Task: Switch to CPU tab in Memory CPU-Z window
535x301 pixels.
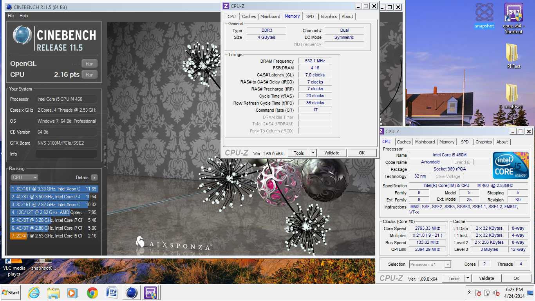Action: (x=231, y=16)
